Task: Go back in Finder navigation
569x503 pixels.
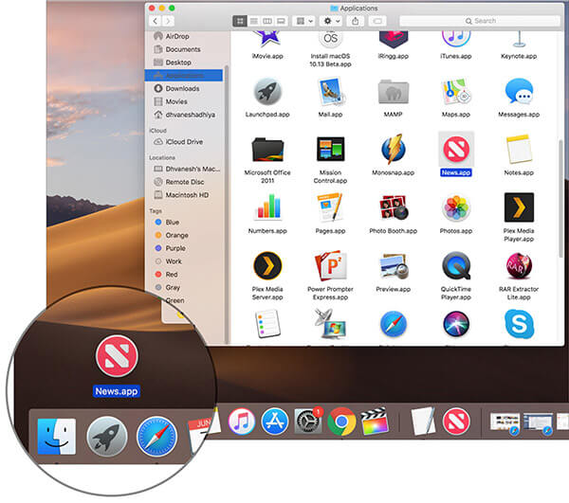Action: pyautogui.click(x=155, y=21)
